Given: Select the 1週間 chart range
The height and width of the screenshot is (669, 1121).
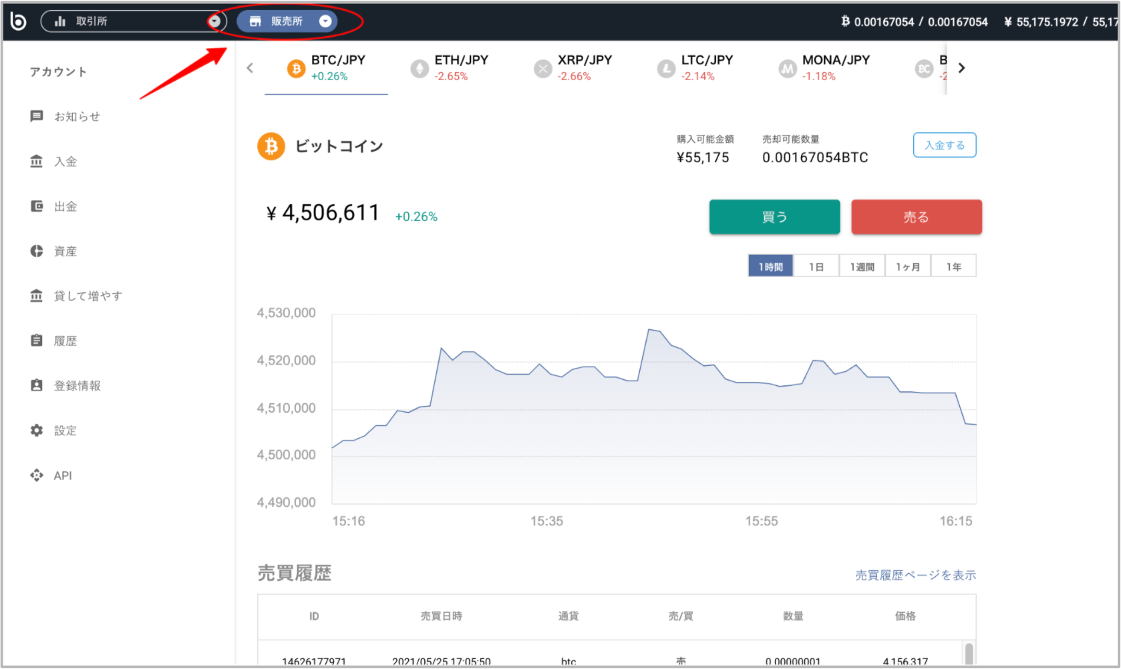Looking at the screenshot, I should coord(862,266).
